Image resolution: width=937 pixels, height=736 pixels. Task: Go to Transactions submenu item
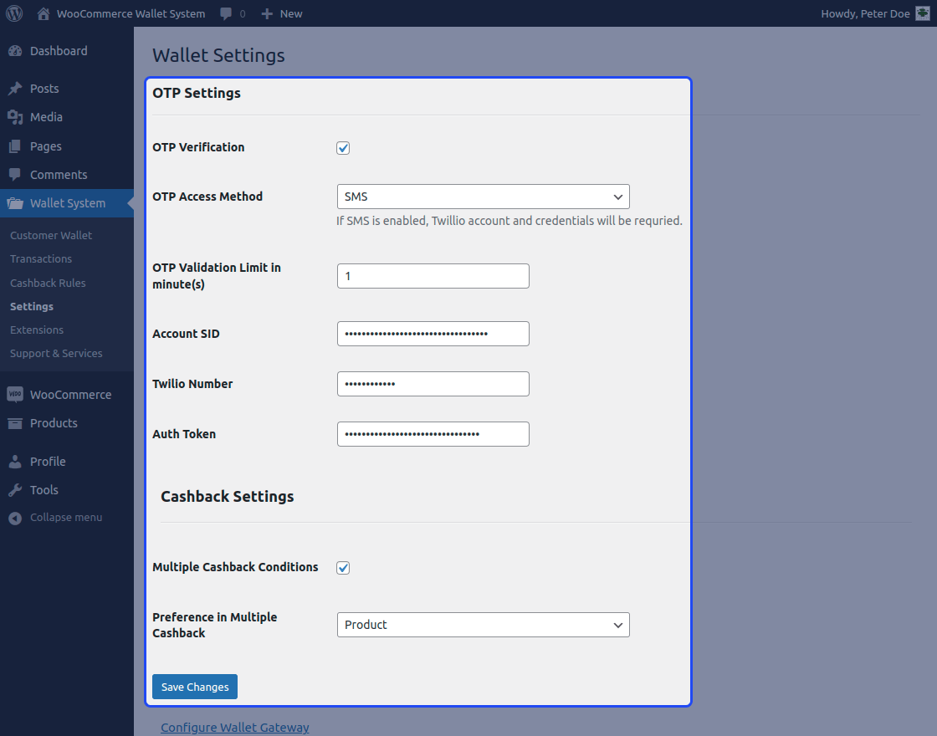coord(41,258)
